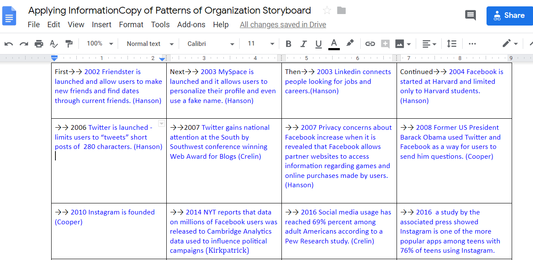Open the Normal text styles dropdown
The image size is (533, 260).
pos(150,43)
